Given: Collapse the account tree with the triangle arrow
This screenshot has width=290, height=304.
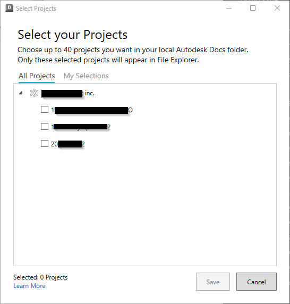Looking at the screenshot, I should pyautogui.click(x=21, y=93).
